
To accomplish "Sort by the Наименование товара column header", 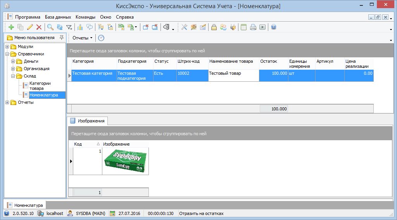I will (x=231, y=61).
